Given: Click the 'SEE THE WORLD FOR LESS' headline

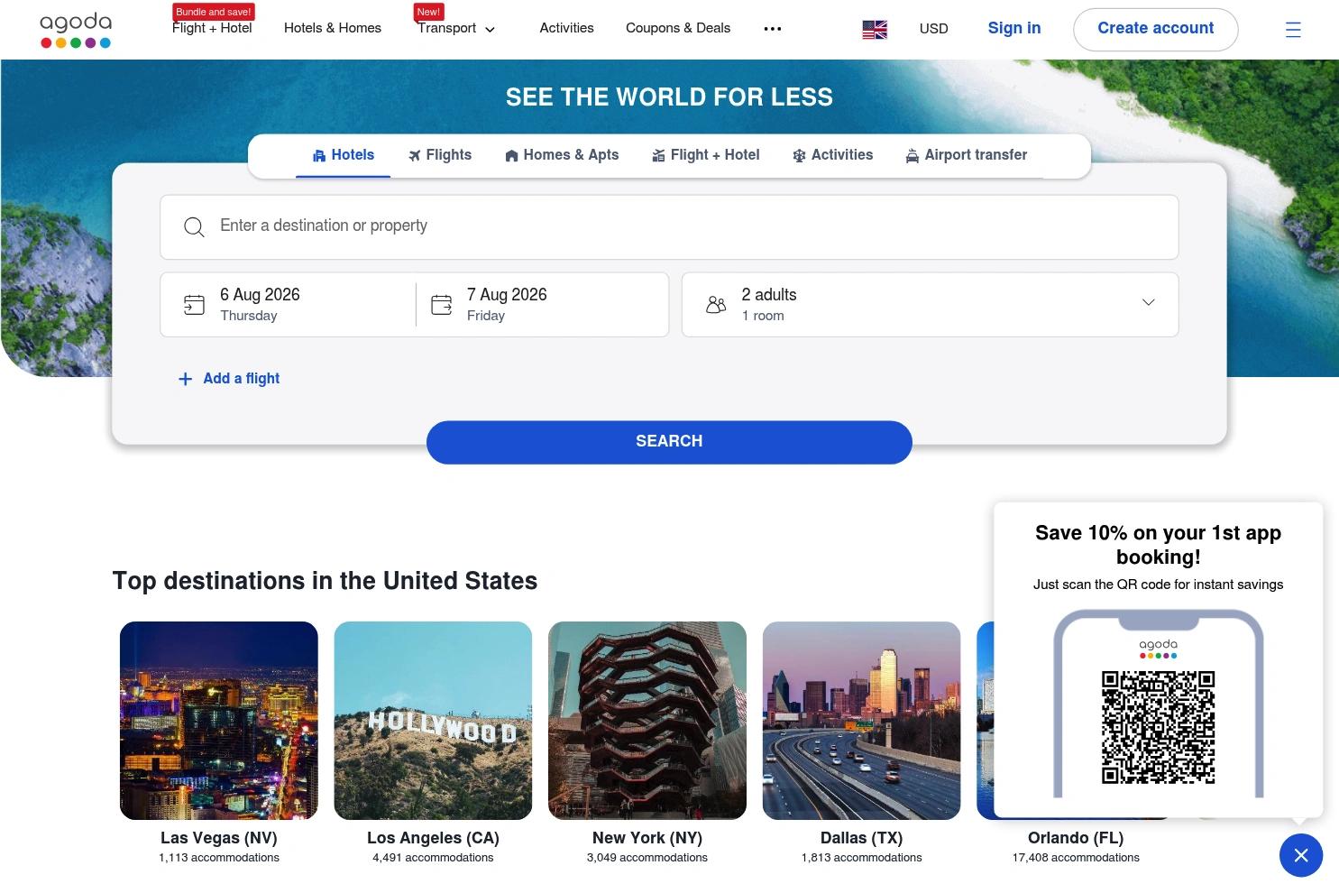Looking at the screenshot, I should [669, 97].
